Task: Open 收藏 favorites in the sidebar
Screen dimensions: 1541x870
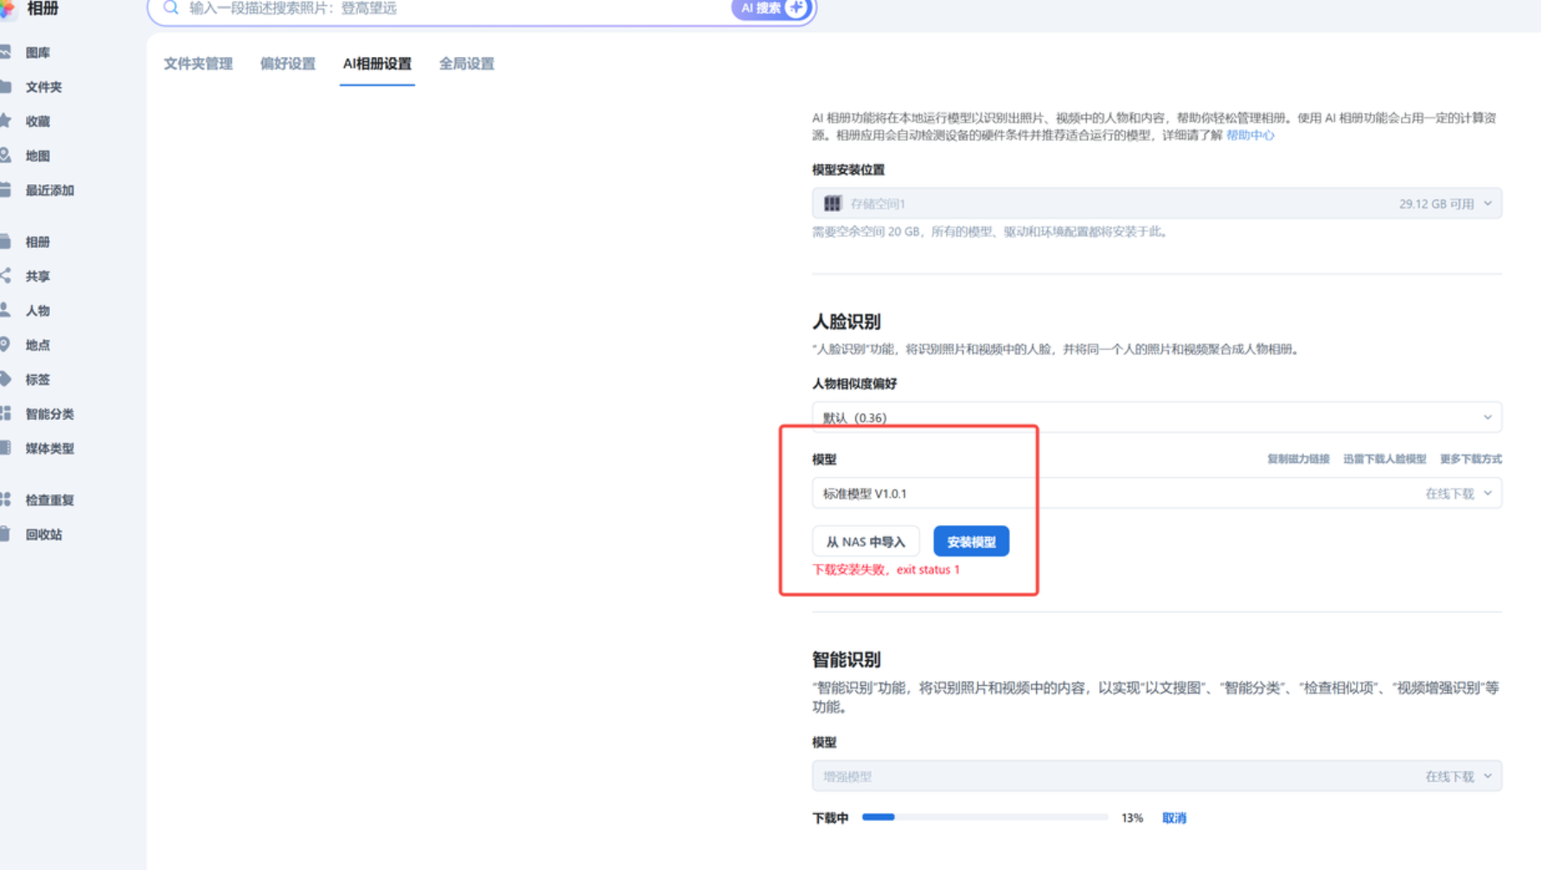Action: tap(37, 122)
